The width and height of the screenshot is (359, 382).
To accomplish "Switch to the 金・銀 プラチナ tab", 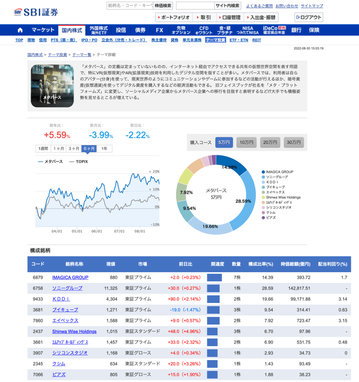I will click(225, 30).
